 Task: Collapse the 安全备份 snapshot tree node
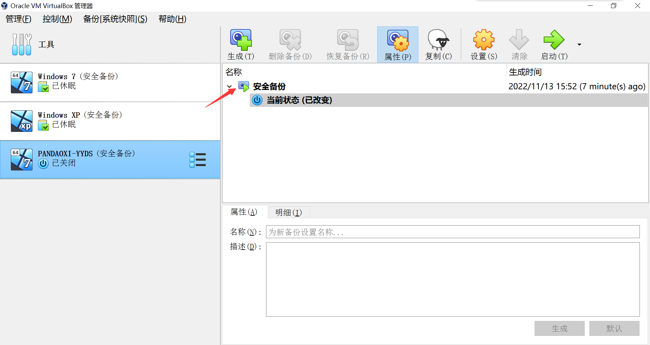tap(230, 87)
